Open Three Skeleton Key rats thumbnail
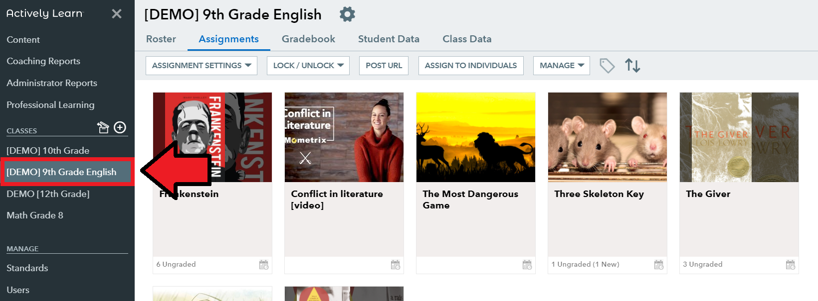This screenshot has width=818, height=301. tap(608, 137)
